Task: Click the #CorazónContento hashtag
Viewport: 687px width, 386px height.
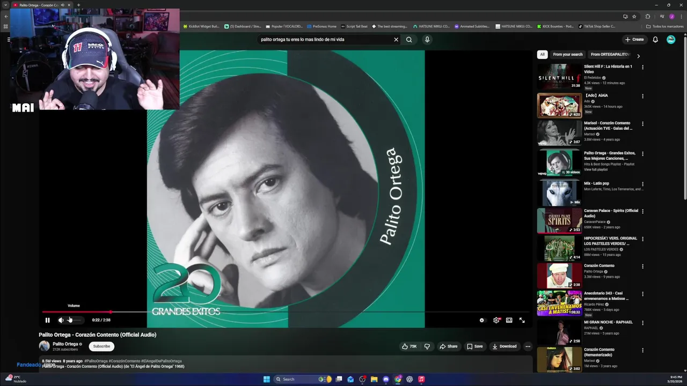Action: pos(125,361)
